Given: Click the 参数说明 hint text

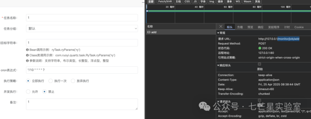Looking at the screenshot, I should (x=67, y=61).
